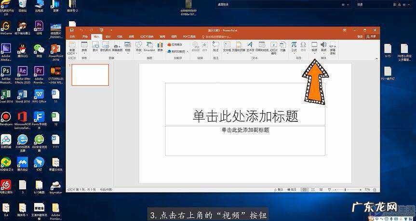This screenshot has width=416, height=221.
Task: Open Adobe After Effects 2020 desktop icon
Action: tap(23, 75)
